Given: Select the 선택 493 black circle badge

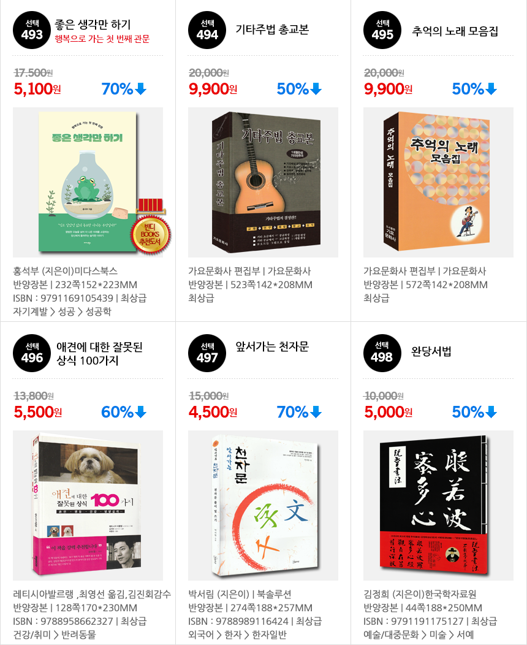Looking at the screenshot, I should pyautogui.click(x=32, y=30).
